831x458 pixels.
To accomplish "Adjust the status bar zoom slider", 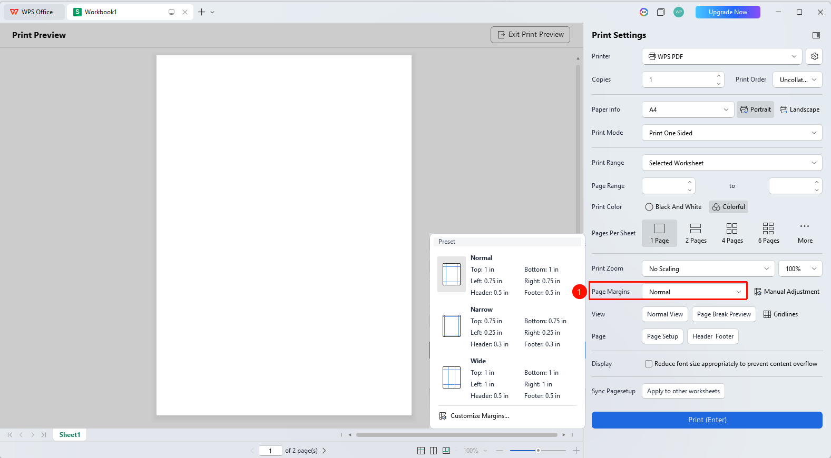I will [x=538, y=451].
